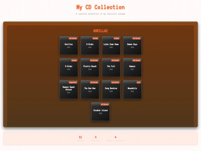Open The Now Now album card
This screenshot has height=151, width=201.
(x=90, y=89)
